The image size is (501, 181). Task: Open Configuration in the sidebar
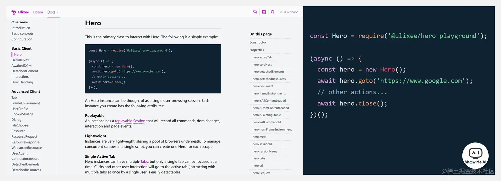[x=22, y=39]
